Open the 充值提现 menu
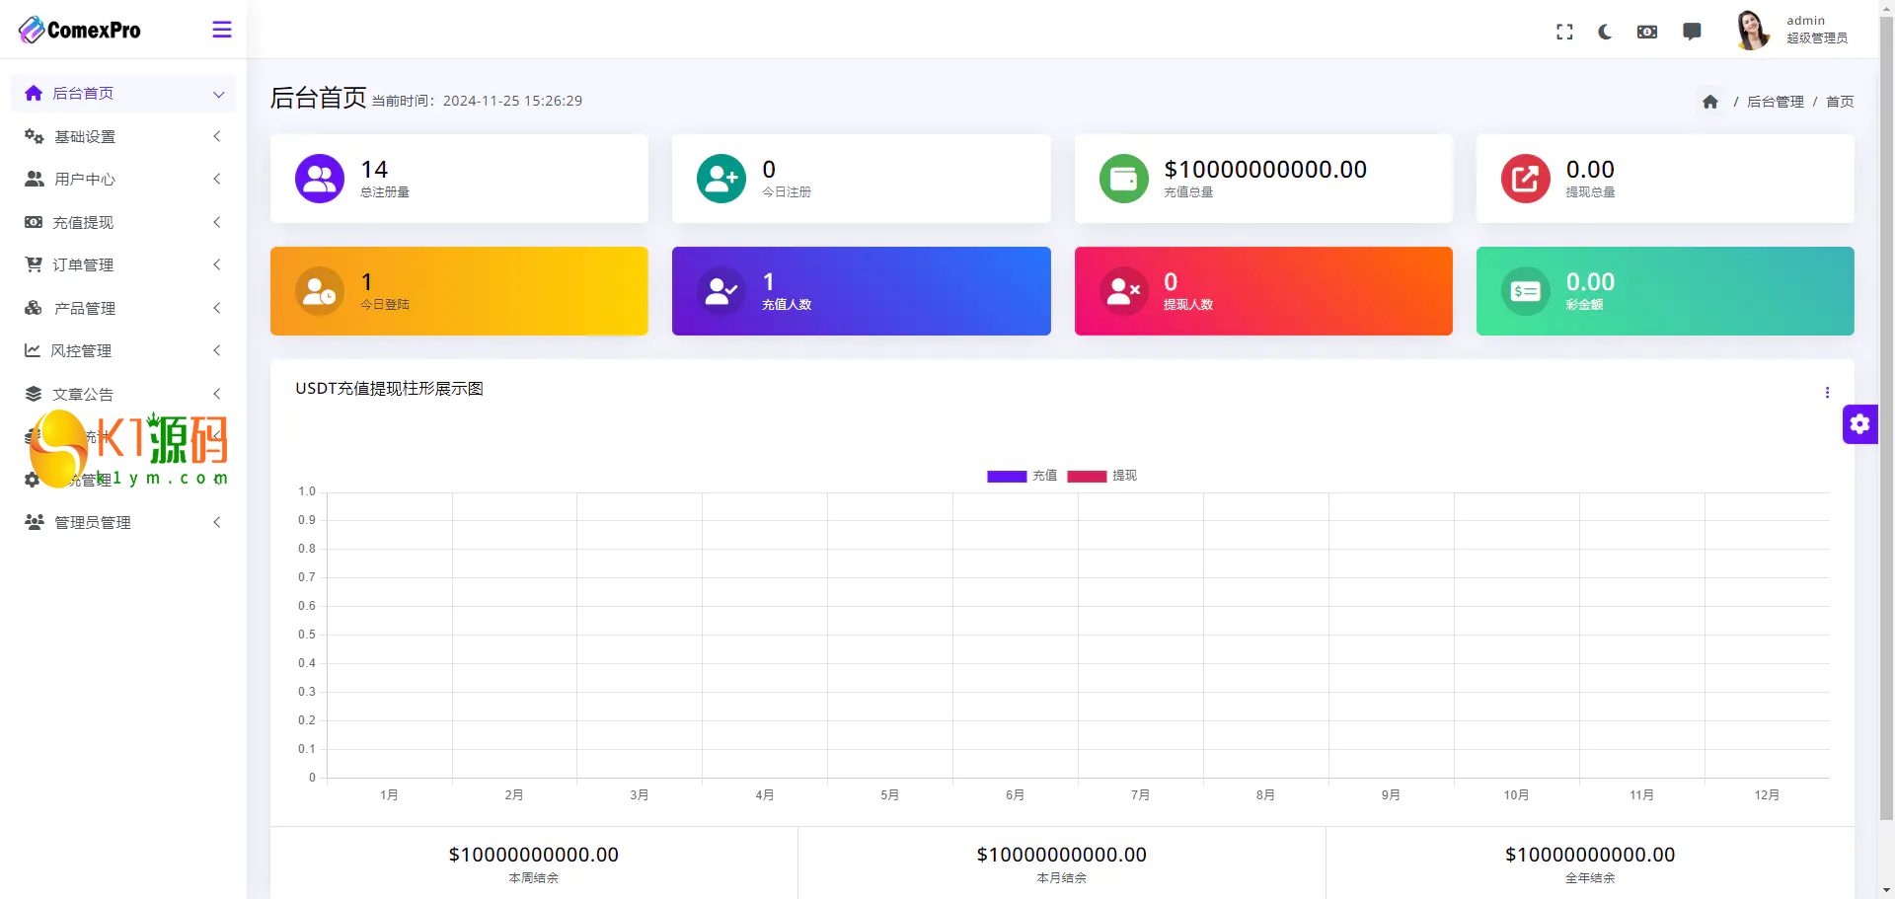 123,222
